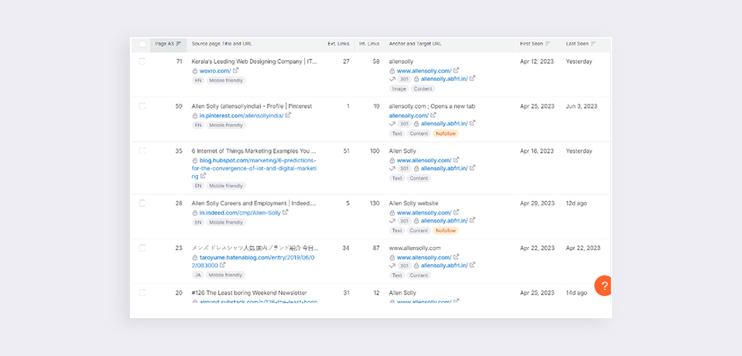Select 'Kerala's Leading Web Designing Company' title
The width and height of the screenshot is (742, 356).
pos(254,62)
